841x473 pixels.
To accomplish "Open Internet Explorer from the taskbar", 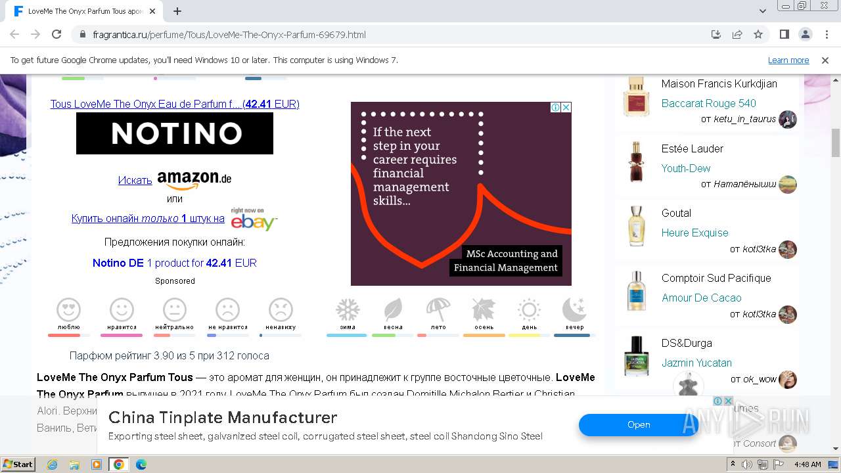I will [x=53, y=464].
